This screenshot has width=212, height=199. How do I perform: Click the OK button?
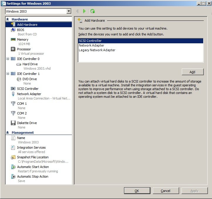(137, 191)
